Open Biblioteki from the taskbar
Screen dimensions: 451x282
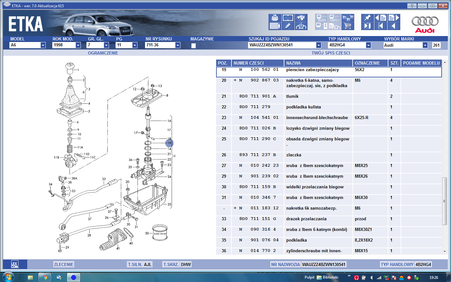[328, 277]
